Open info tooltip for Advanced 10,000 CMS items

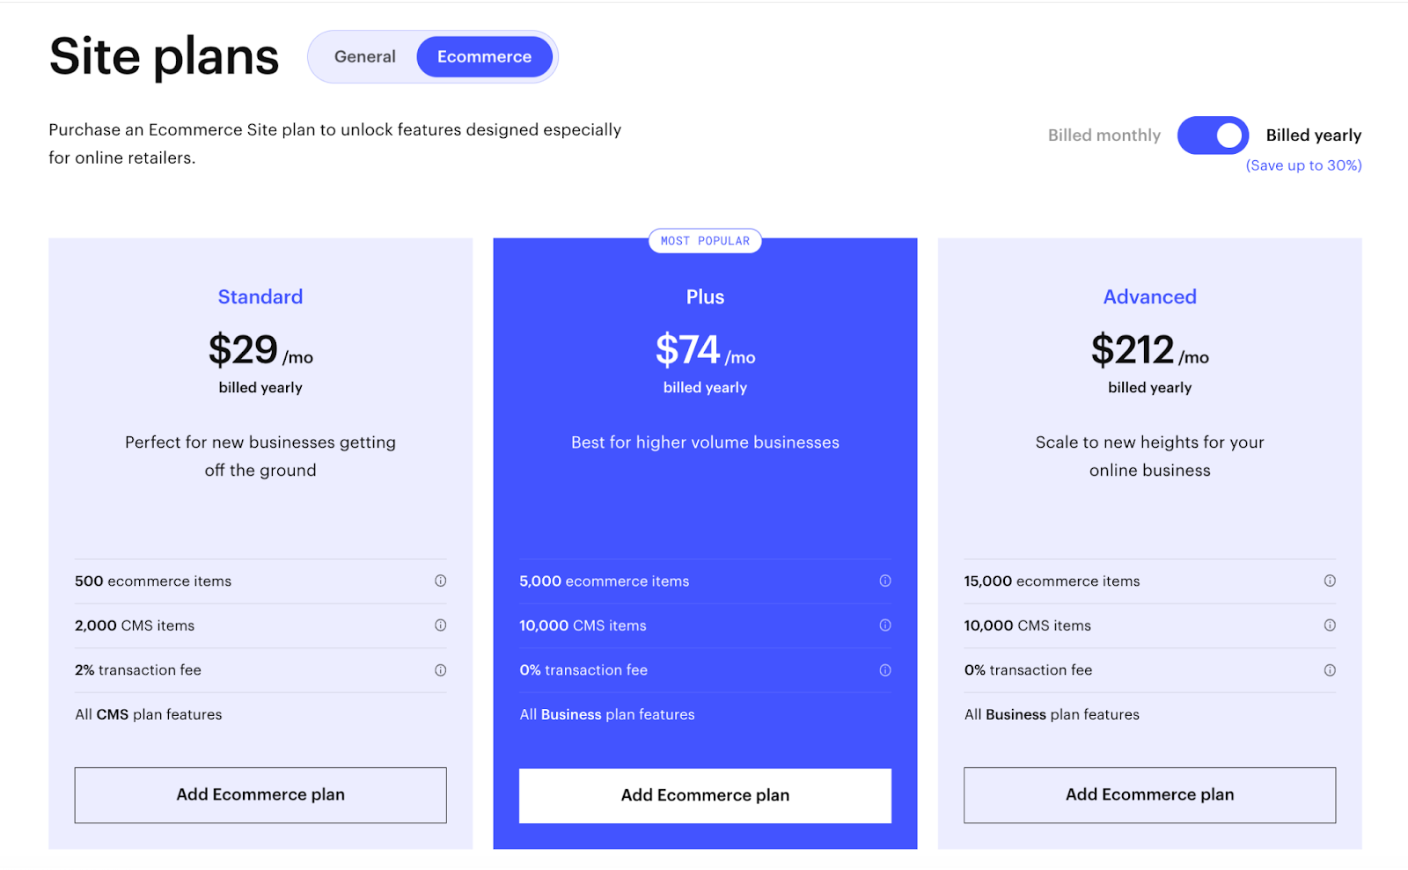[1330, 625]
